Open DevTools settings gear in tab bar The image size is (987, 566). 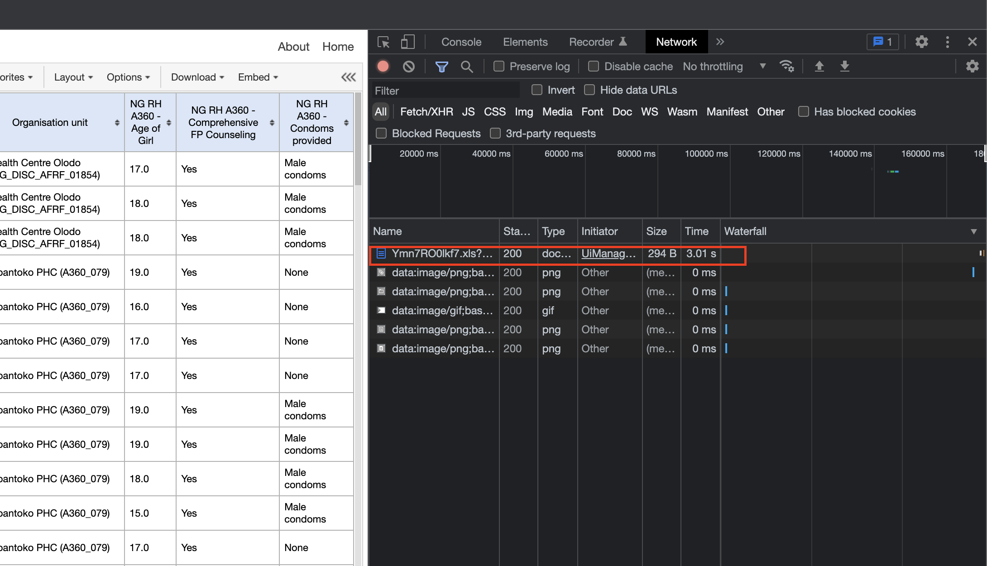point(921,42)
